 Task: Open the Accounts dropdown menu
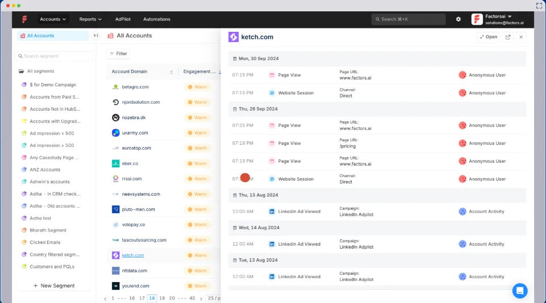(x=53, y=19)
